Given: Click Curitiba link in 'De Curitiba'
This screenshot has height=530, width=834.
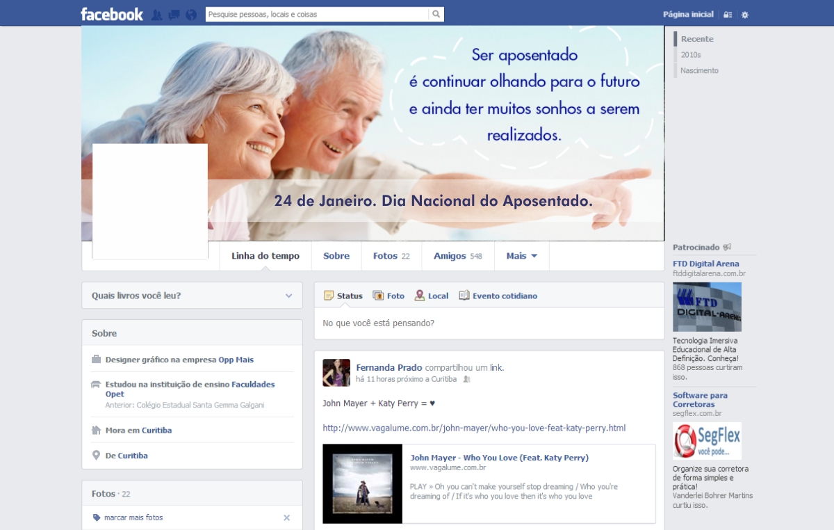Looking at the screenshot, I should tap(133, 456).
